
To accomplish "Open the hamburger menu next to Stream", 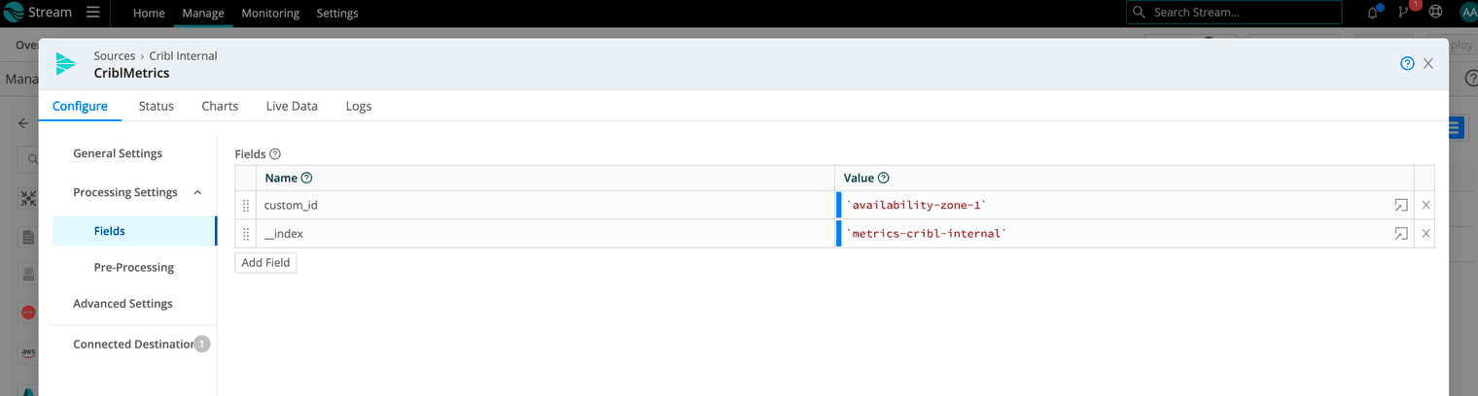I will (92, 13).
